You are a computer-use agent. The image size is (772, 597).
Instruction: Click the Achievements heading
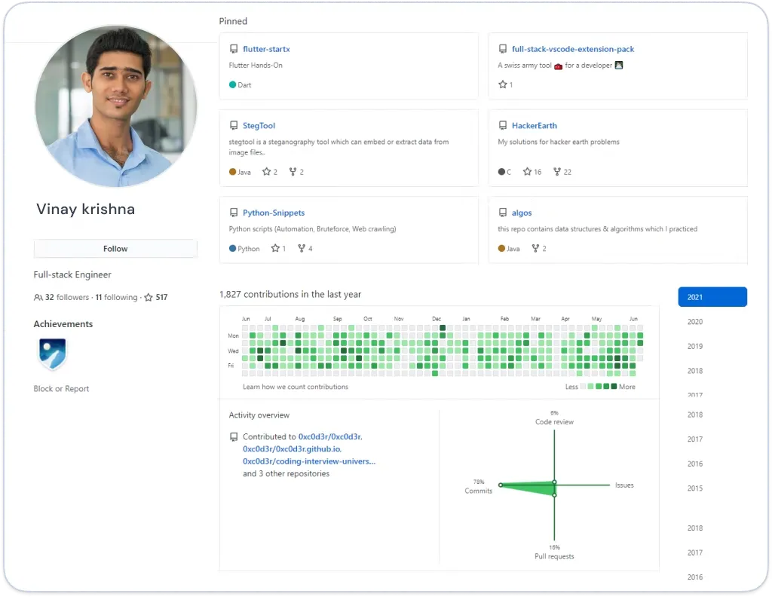[63, 324]
